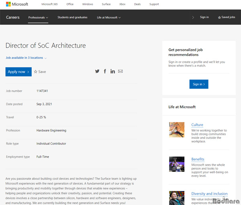This screenshot has width=241, height=205.
Task: Click the blue Sign in button in sidebar
Action: 199,84
